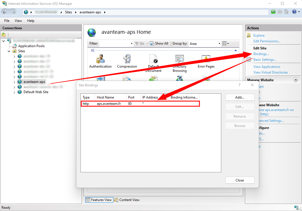Click the Bindings... link in Actions
Image resolution: width=302 pixels, height=211 pixels.
click(x=261, y=54)
